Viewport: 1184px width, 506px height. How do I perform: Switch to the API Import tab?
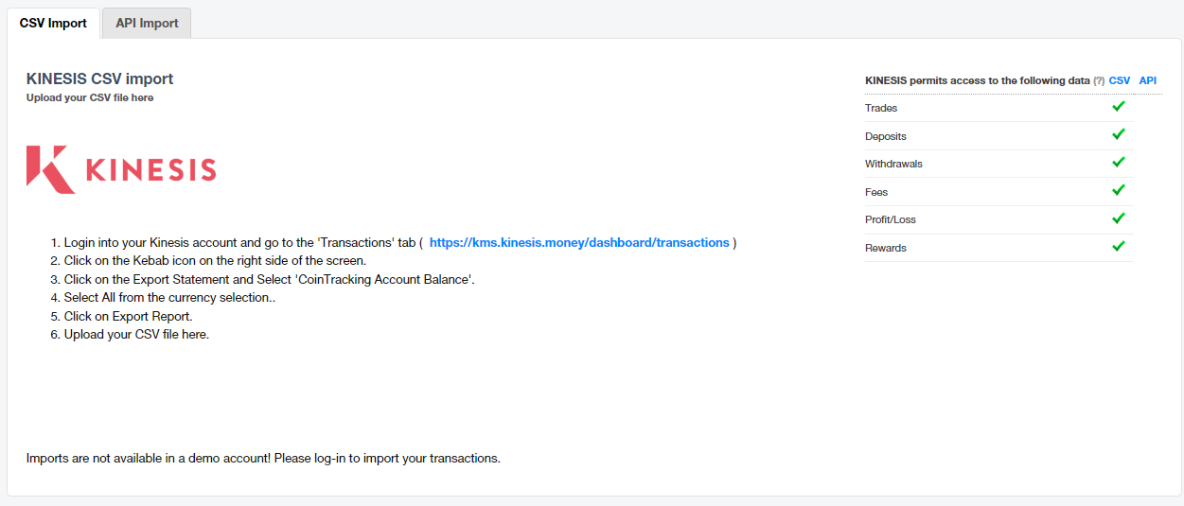(147, 23)
